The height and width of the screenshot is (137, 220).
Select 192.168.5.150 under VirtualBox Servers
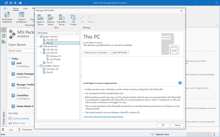[x=52, y=69]
